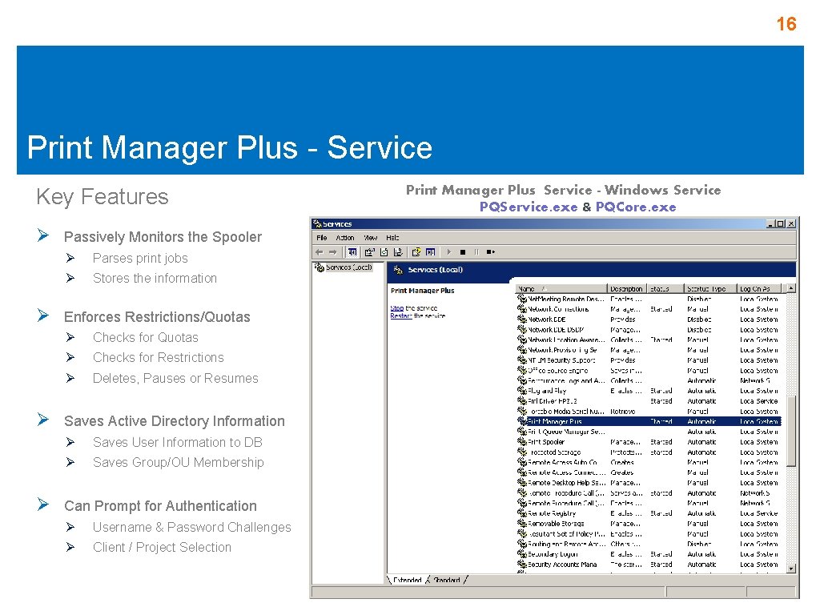Click the Services icon in the title bar
Image resolution: width=820 pixels, height=615 pixels.
coord(317,224)
